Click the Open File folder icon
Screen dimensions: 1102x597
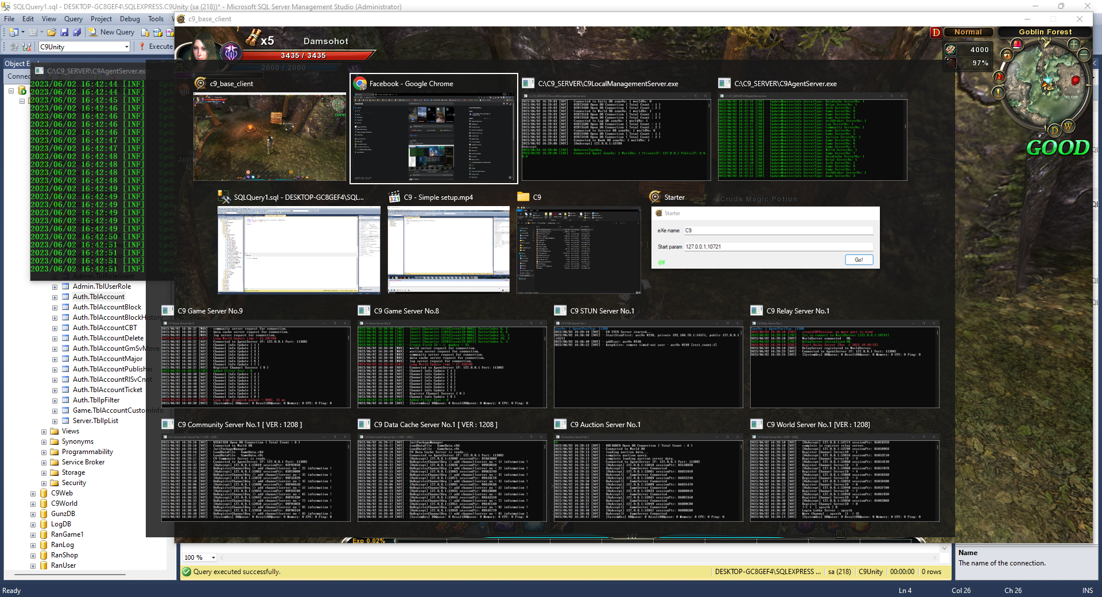(52, 32)
